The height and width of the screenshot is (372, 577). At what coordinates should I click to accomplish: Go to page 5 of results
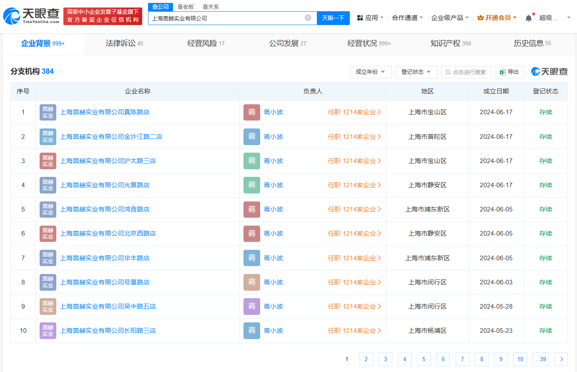point(424,359)
